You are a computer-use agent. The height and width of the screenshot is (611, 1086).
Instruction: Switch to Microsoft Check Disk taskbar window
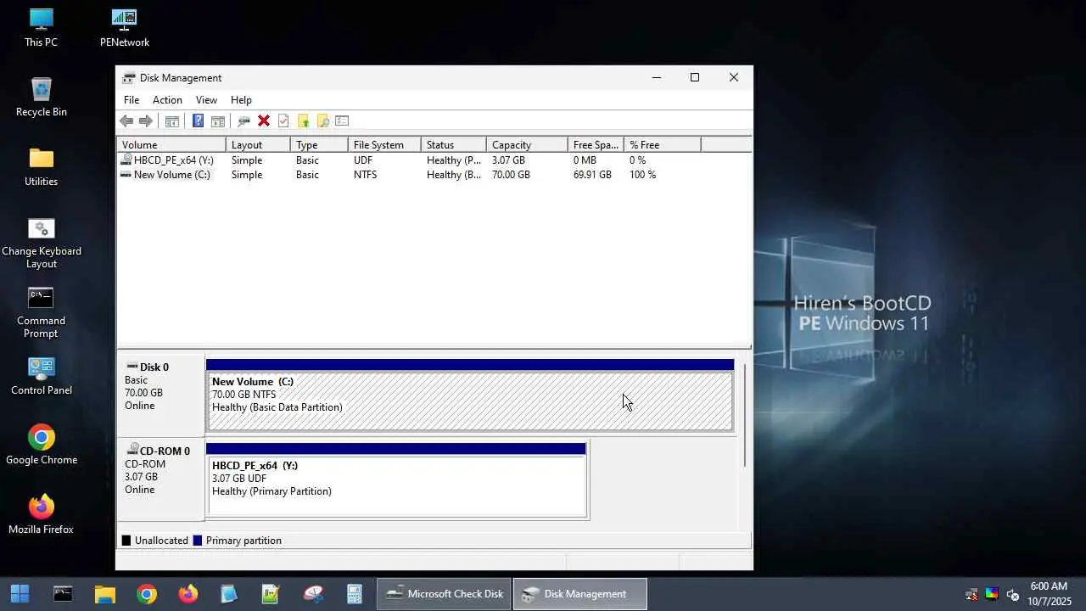click(445, 594)
